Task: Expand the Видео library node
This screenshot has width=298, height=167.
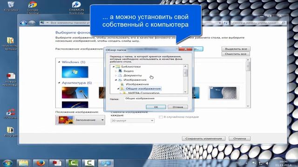Action: [116, 71]
